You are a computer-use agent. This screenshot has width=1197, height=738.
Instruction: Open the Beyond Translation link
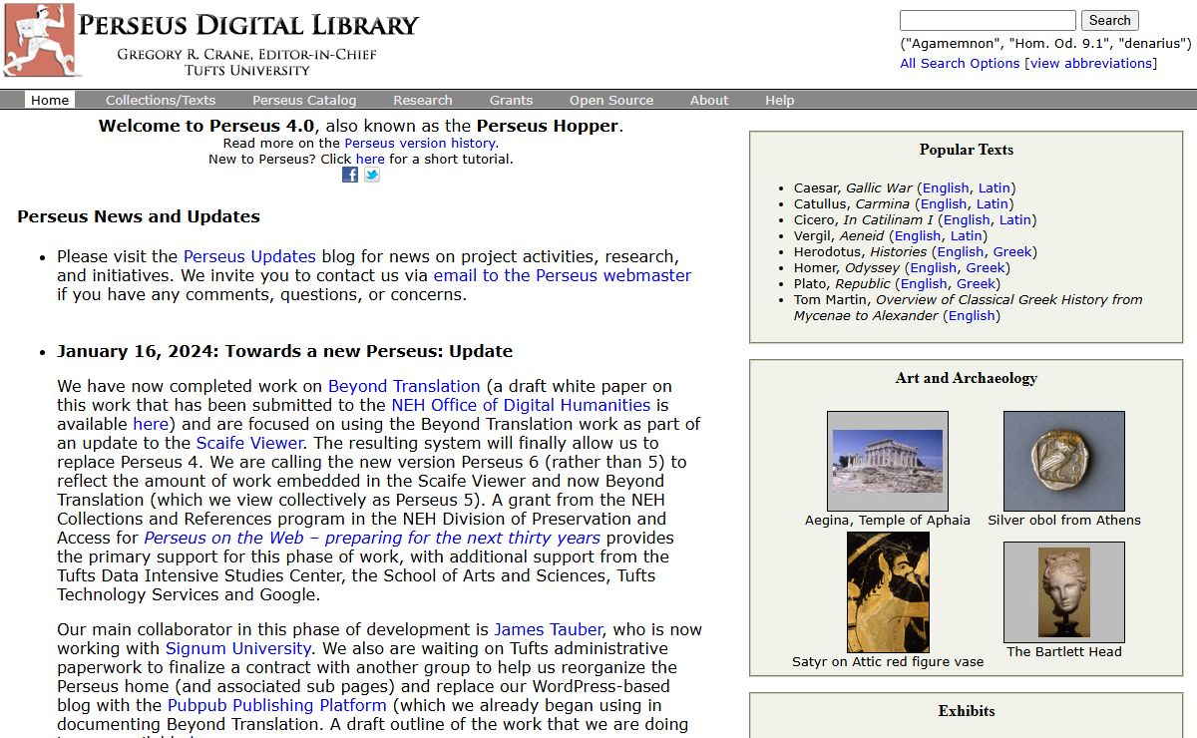click(404, 386)
